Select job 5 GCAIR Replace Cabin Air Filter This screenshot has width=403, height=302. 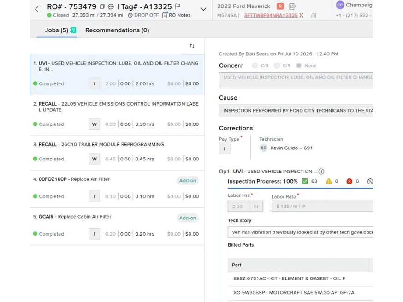(117, 227)
